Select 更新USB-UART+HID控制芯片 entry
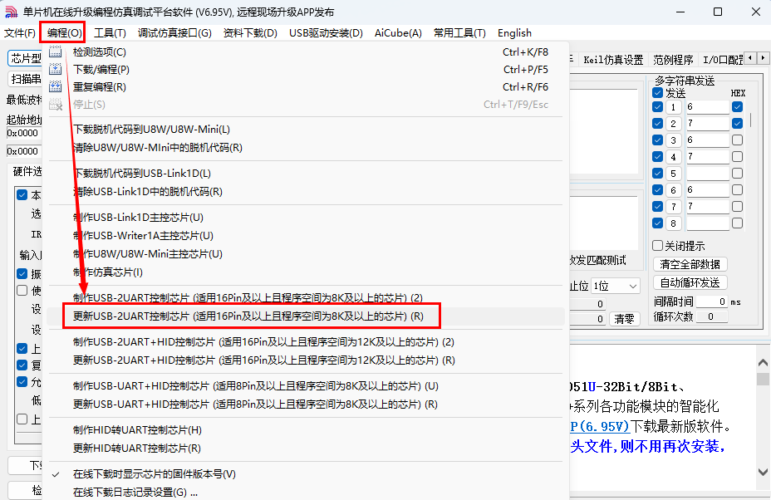Viewport: 771px width, 500px height. click(306, 404)
